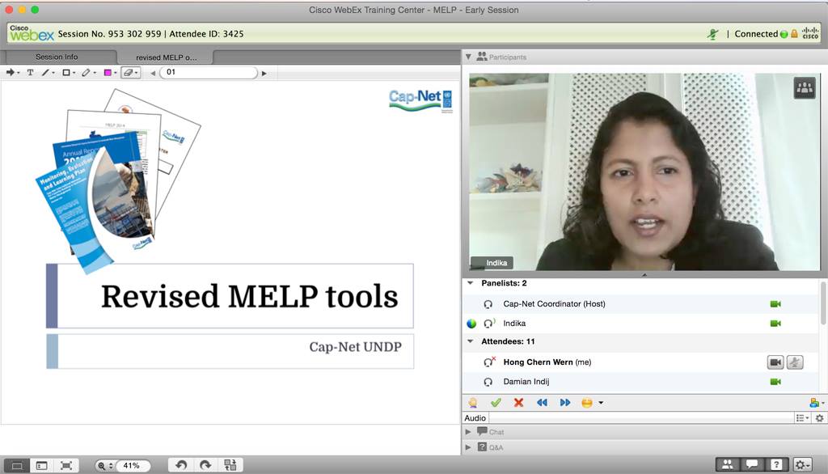The height and width of the screenshot is (474, 828).
Task: Click the red No X feedback
Action: (518, 403)
